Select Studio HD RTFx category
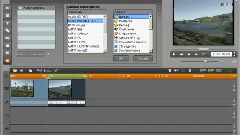The height and width of the screenshot is (135, 240). coord(85,16)
